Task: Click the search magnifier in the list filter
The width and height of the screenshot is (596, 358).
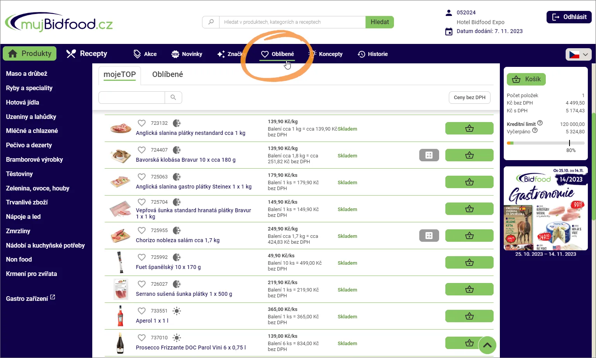Action: click(173, 98)
